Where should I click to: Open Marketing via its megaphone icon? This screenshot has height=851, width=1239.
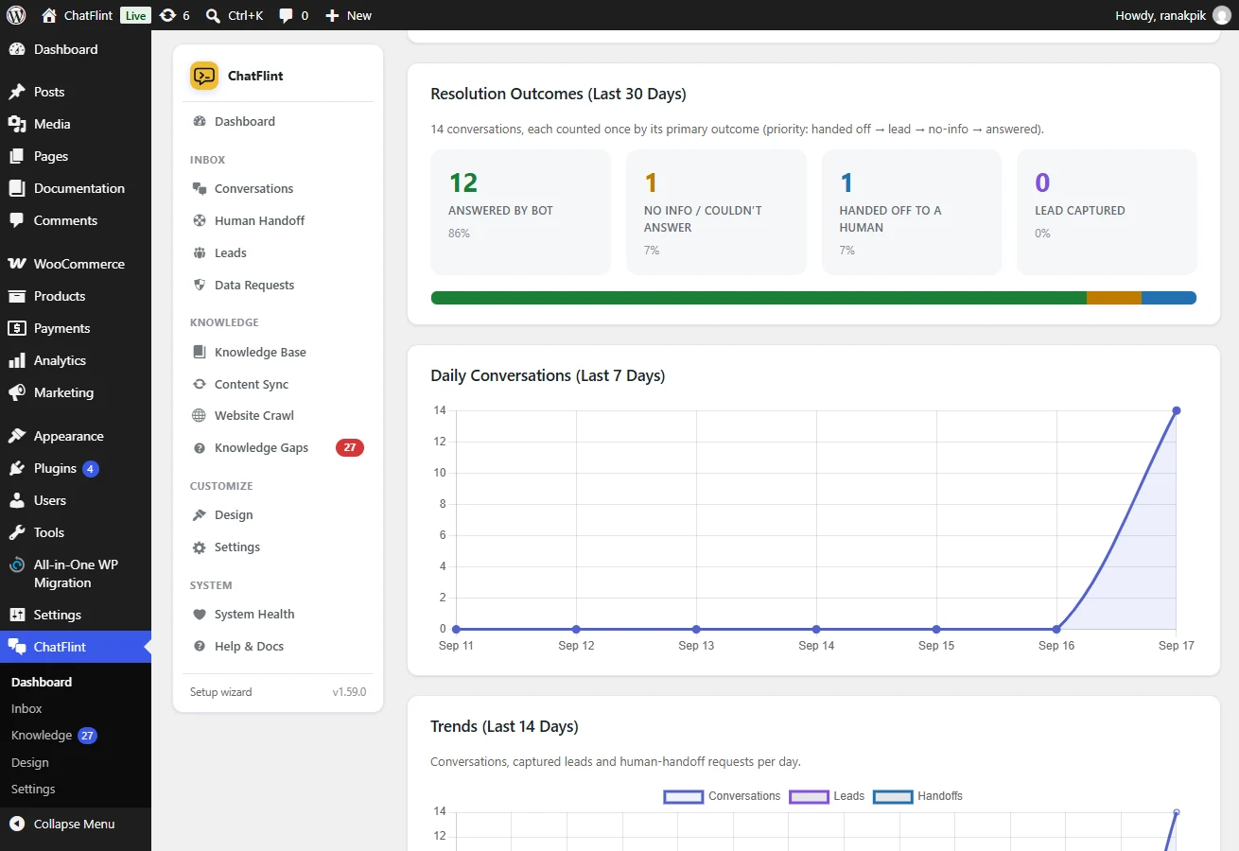(17, 392)
